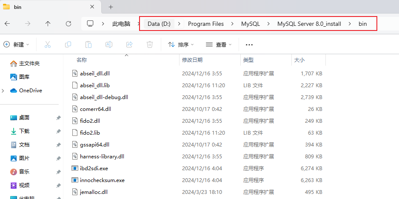Open the 查看 (View) dropdown
Viewport: 399px width, 199px height.
tap(219, 44)
